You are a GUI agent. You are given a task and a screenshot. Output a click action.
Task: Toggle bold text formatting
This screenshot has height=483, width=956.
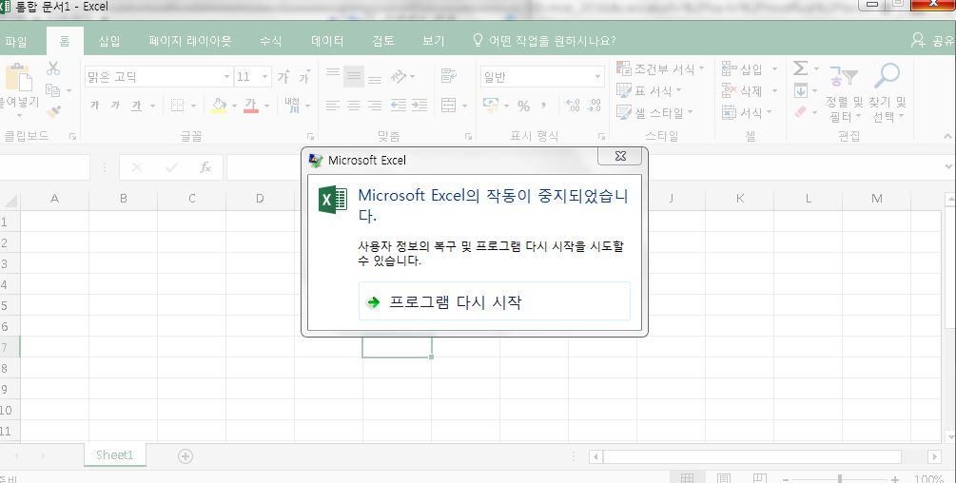[94, 106]
